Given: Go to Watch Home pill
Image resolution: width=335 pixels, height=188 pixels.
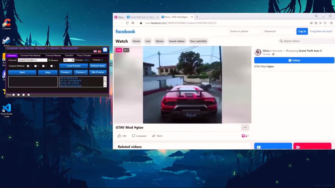Looking at the screenshot, I should pyautogui.click(x=136, y=41).
